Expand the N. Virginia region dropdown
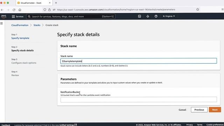This screenshot has width=224, height=126. click(169, 16)
